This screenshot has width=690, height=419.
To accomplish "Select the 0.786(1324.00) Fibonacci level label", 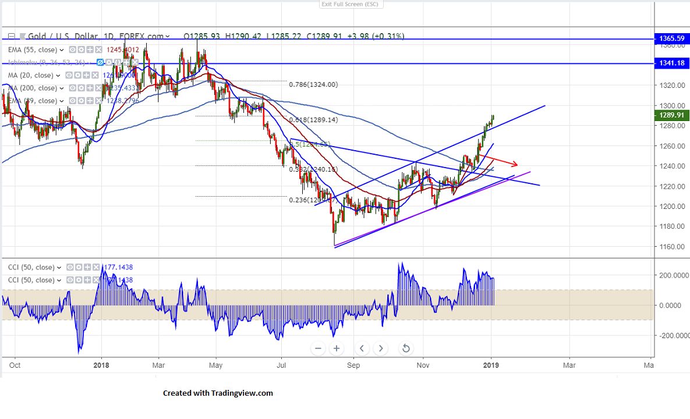I will click(313, 84).
